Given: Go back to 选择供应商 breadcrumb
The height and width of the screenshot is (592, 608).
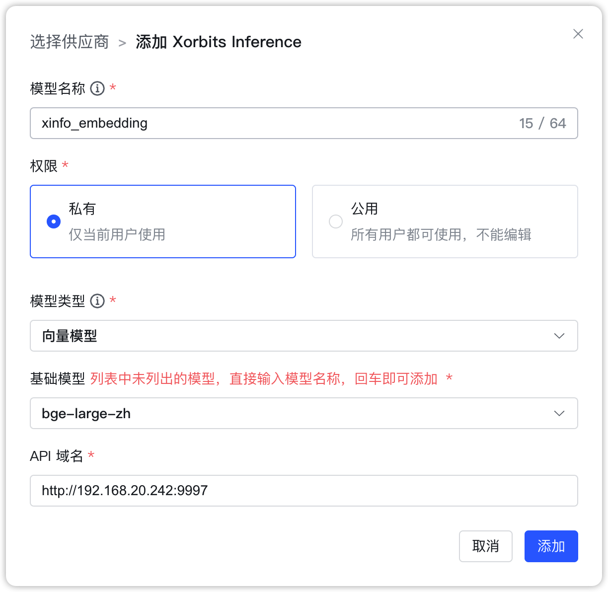Looking at the screenshot, I should (x=70, y=42).
